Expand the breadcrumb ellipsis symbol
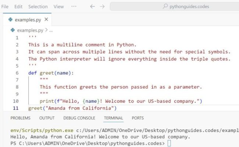The image size is (239, 147). [51, 31]
